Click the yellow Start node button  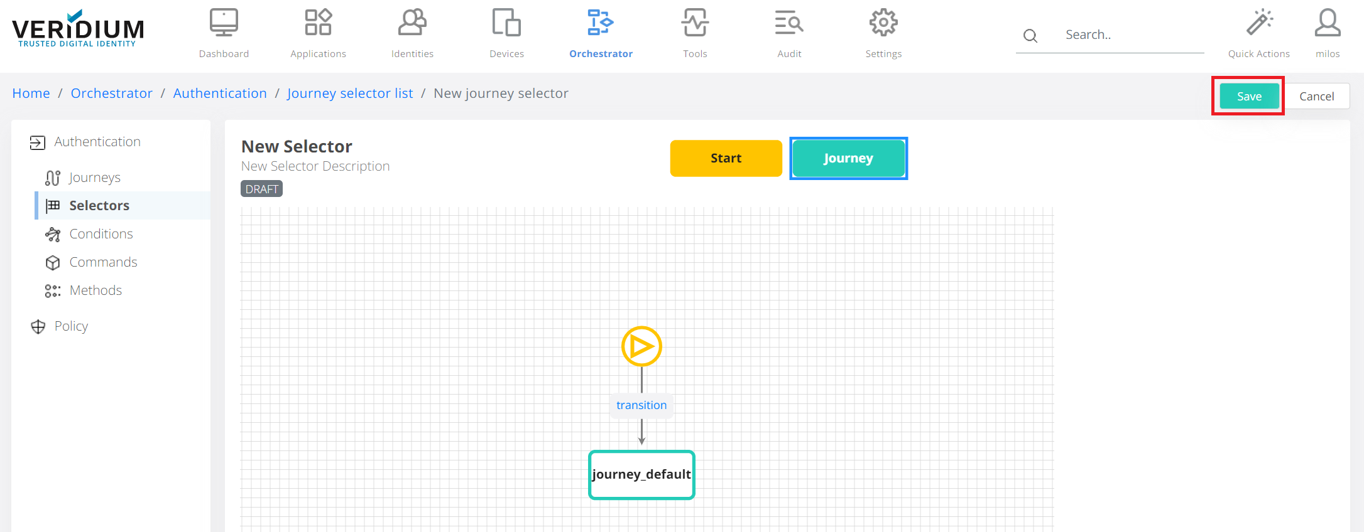(x=726, y=158)
